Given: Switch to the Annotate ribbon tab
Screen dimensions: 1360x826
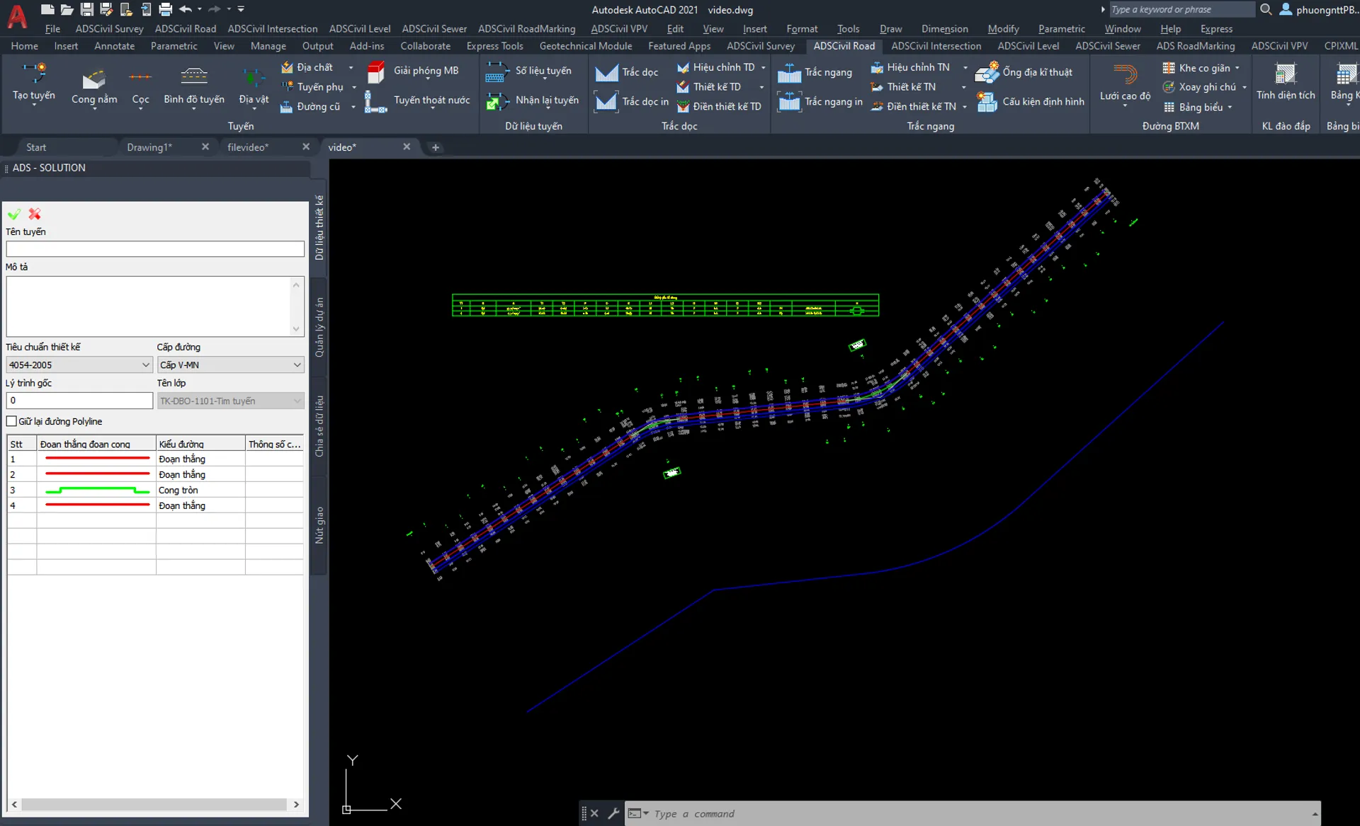Looking at the screenshot, I should click(114, 45).
